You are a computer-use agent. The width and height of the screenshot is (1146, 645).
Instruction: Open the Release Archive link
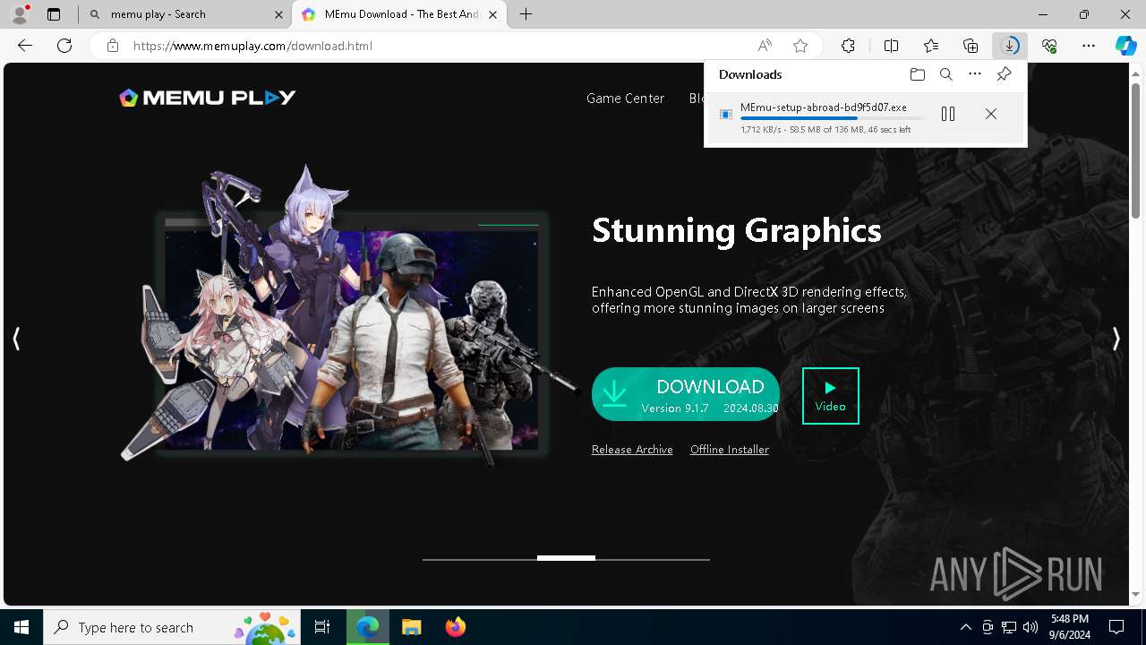click(632, 450)
